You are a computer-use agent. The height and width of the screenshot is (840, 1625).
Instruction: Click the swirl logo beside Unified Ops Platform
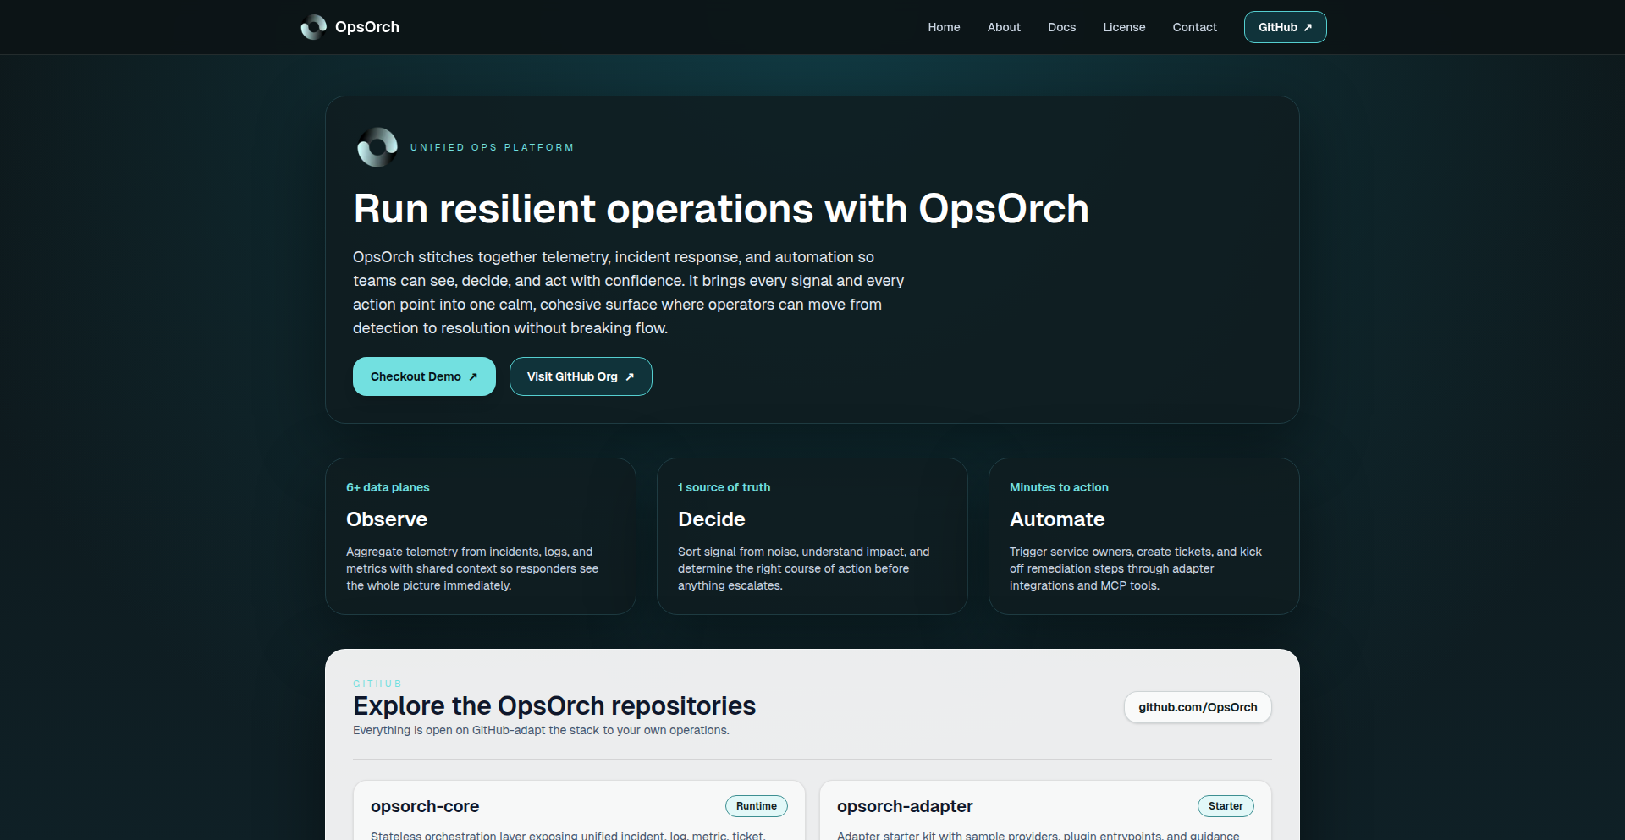377,147
